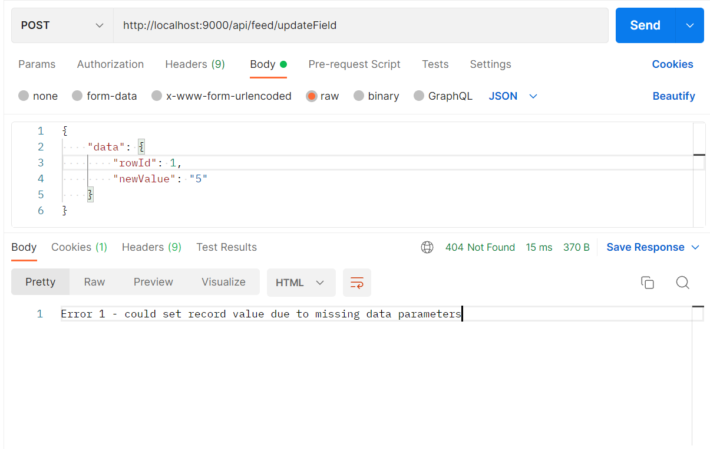Select the raw body type radio
This screenshot has width=710, height=449.
312,96
